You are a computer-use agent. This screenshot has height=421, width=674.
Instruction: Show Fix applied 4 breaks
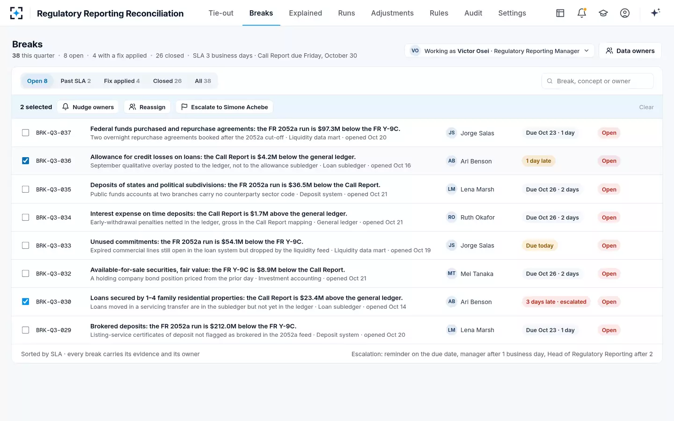coord(122,81)
